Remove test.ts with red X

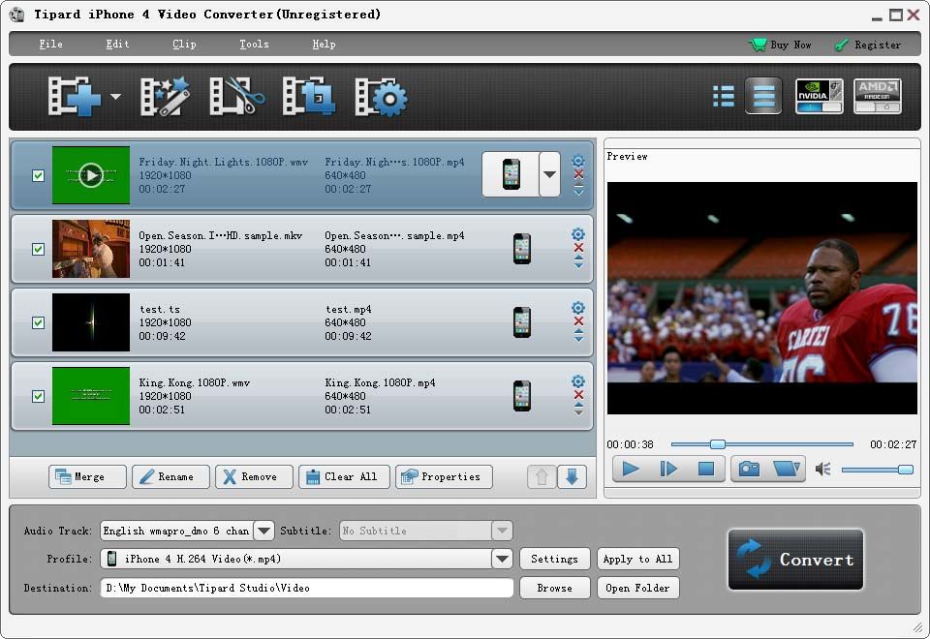coord(579,321)
